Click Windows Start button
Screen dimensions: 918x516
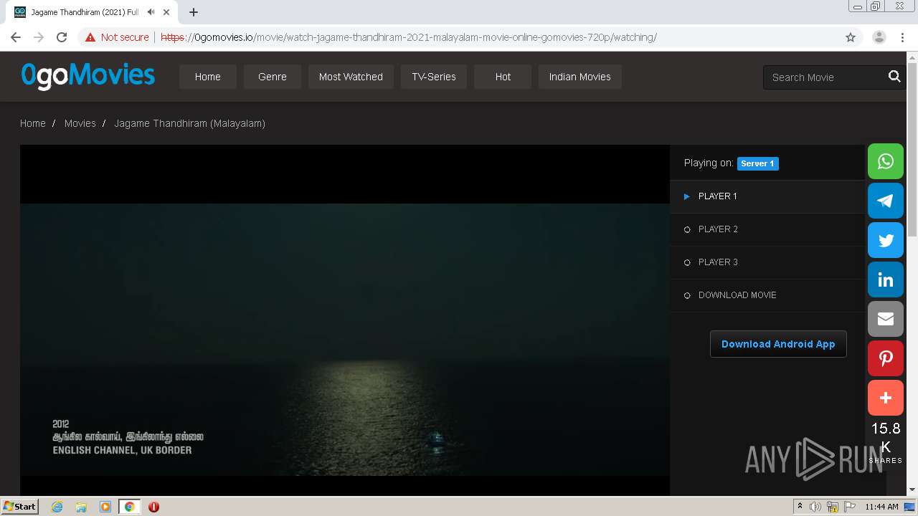point(20,507)
